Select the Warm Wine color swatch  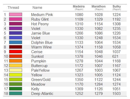click(x=16, y=47)
